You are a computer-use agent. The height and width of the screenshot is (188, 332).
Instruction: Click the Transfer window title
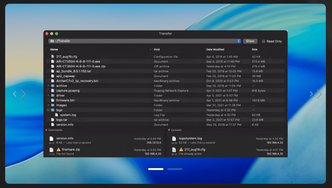point(165,34)
